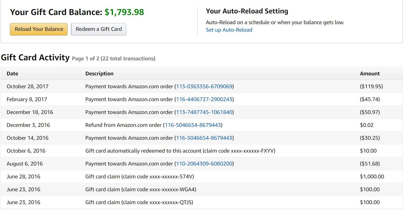The width and height of the screenshot is (413, 210).
Task: Select the $100.00 amount in the WGA4 row
Action: tap(370, 189)
